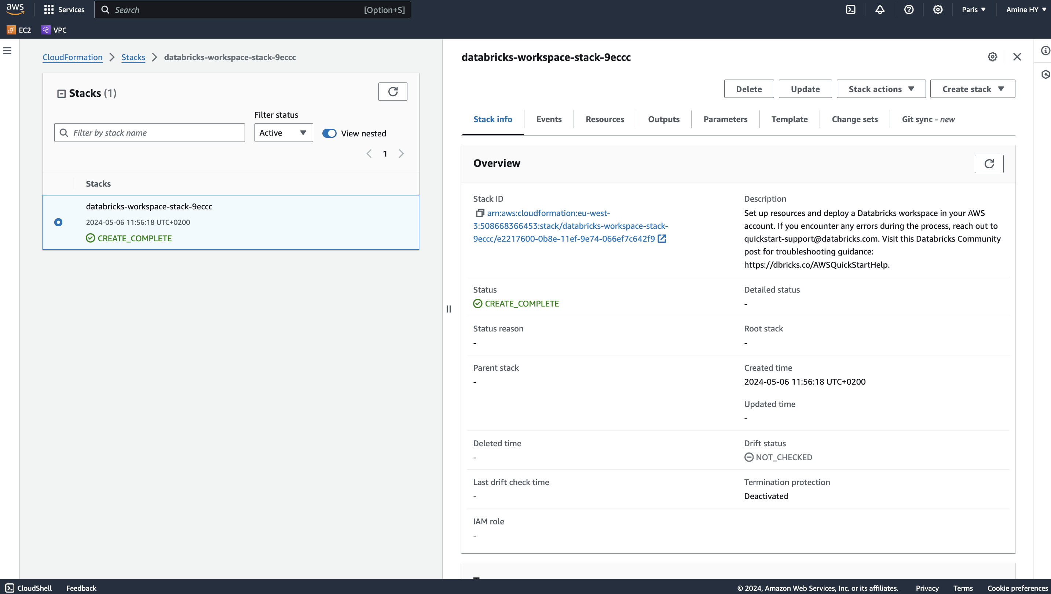Open the help question mark menu
This screenshot has width=1051, height=594.
[909, 10]
